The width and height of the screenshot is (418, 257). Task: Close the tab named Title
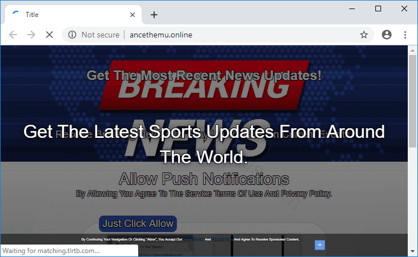pyautogui.click(x=133, y=15)
